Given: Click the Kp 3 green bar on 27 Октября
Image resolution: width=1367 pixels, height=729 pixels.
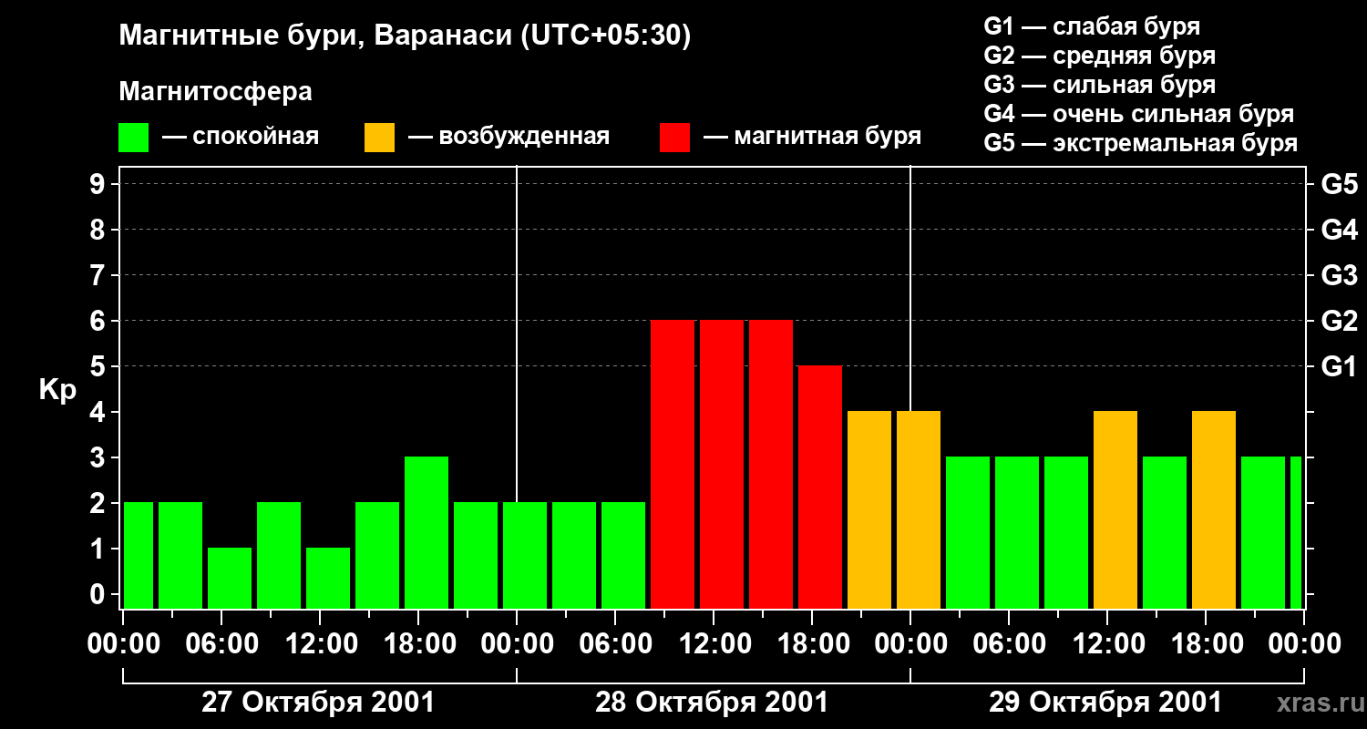Looking at the screenshot, I should 427,532.
